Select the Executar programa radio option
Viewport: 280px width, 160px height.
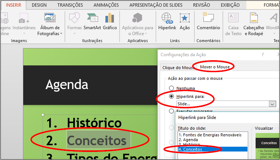click(171, 111)
